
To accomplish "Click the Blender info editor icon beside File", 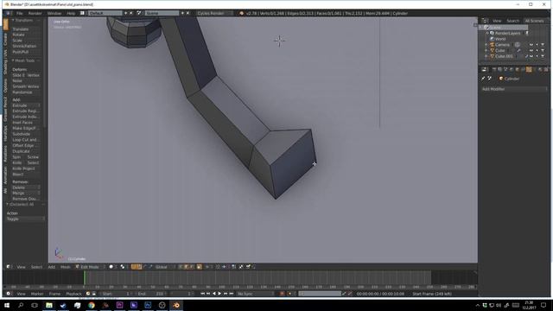I will (8, 13).
